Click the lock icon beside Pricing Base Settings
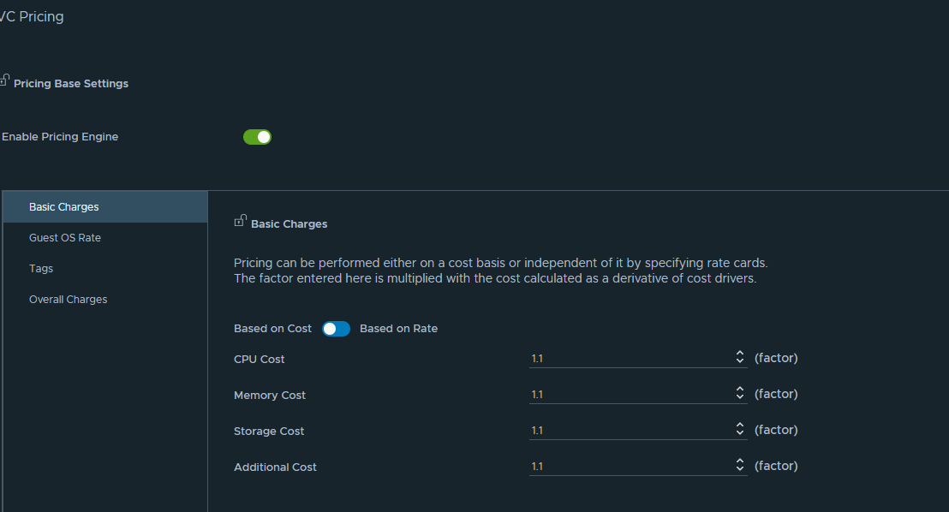This screenshot has width=949, height=512. click(x=4, y=81)
